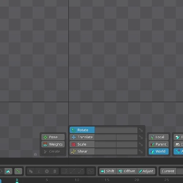Click the Paste keys clipboard icon

(x=55, y=171)
